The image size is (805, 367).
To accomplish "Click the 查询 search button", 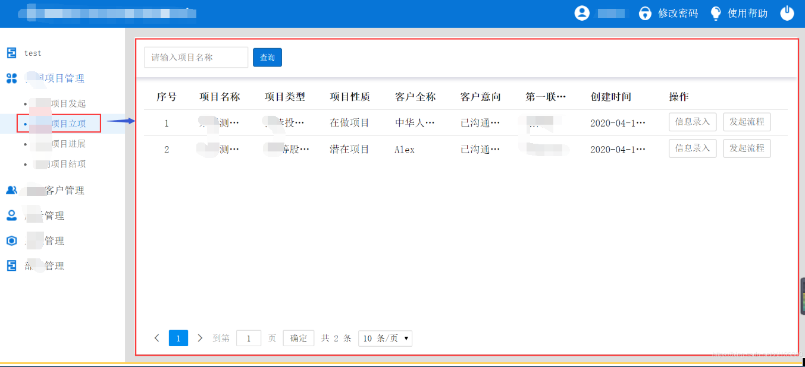I will [x=267, y=57].
